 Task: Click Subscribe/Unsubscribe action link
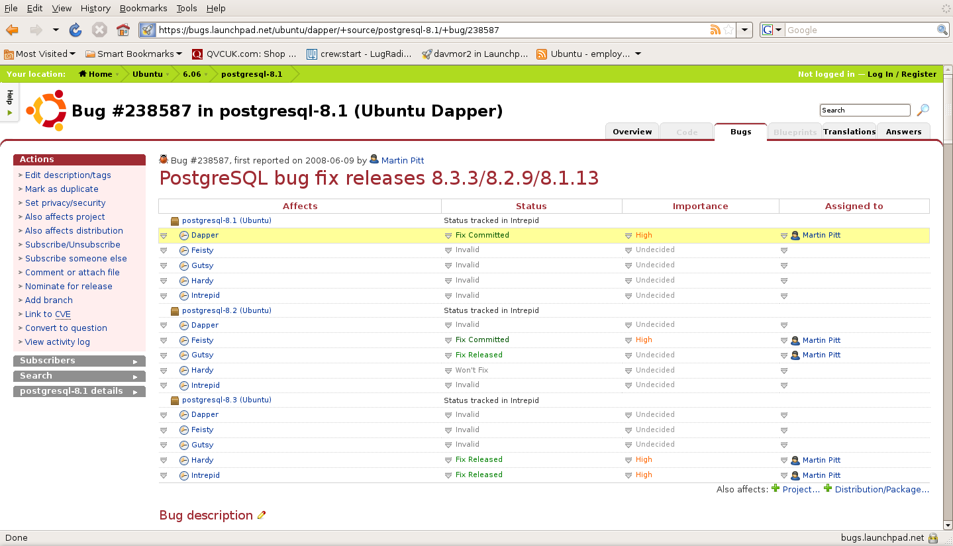tap(73, 245)
